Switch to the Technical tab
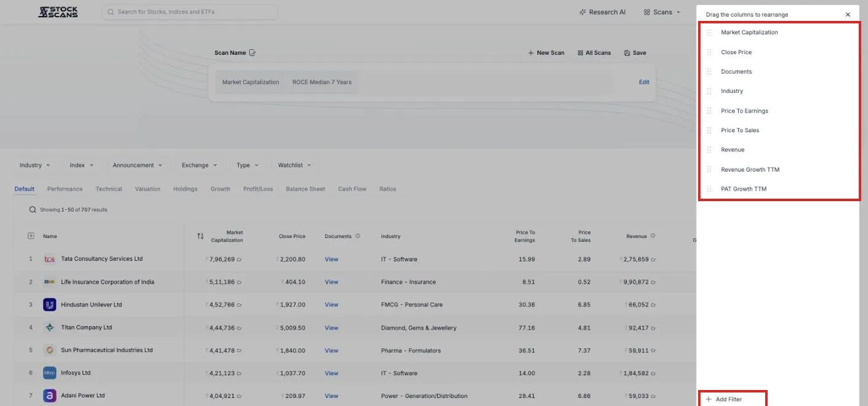 pos(109,189)
